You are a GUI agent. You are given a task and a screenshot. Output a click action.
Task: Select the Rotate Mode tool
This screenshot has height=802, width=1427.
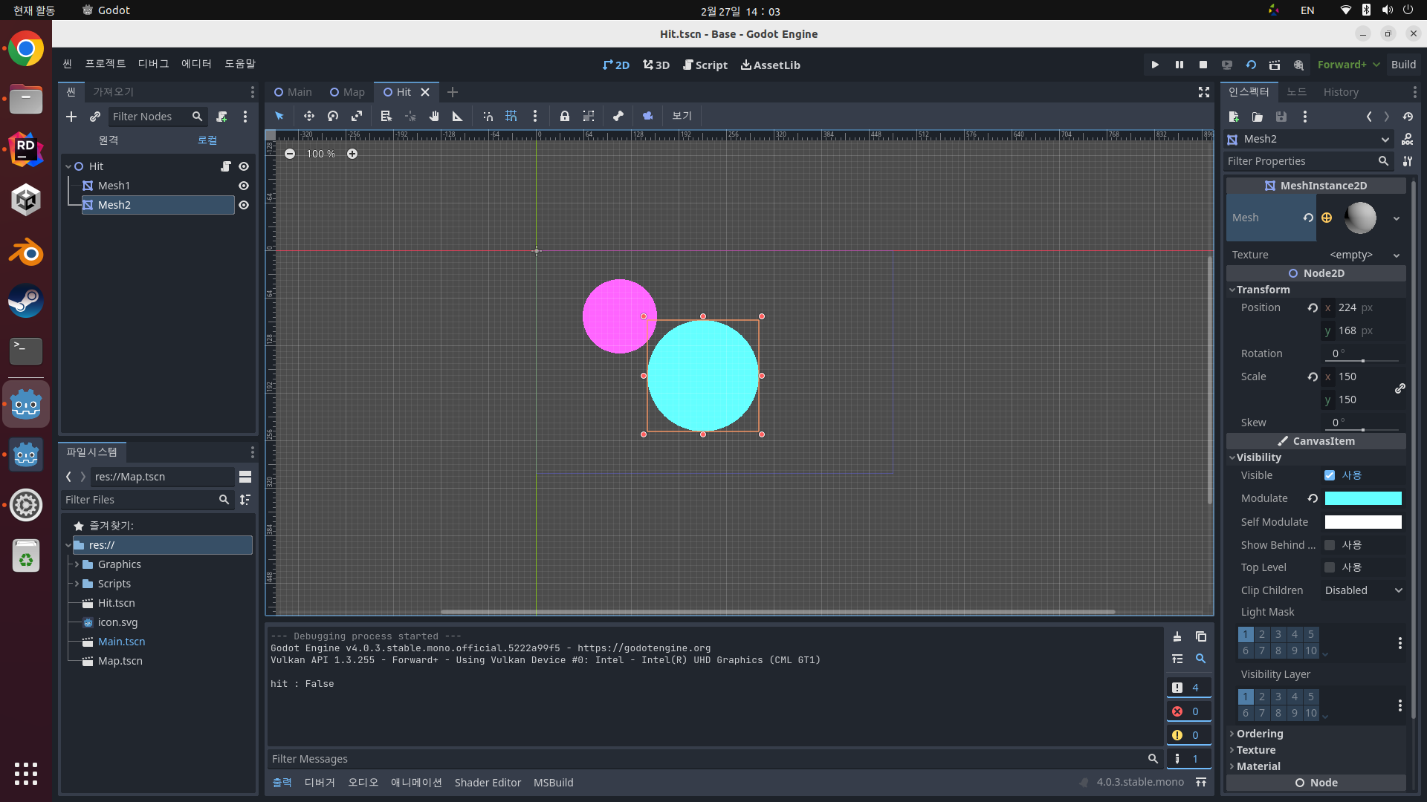click(333, 116)
